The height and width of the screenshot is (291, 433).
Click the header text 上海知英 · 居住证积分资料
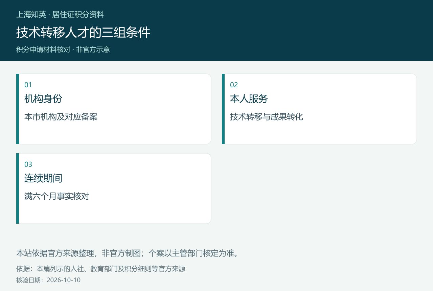[60, 15]
